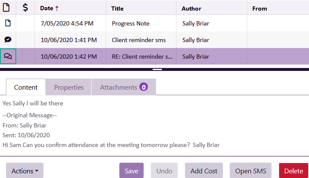The image size is (309, 178).
Task: Click the Add Cost button
Action: point(204,171)
